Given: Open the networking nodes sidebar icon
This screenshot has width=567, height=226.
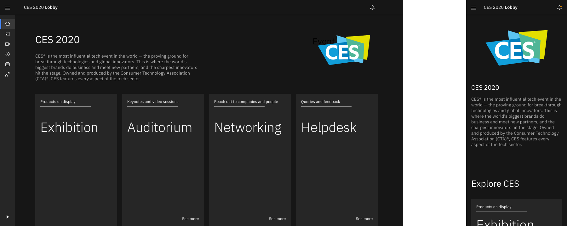Looking at the screenshot, I should (8, 54).
